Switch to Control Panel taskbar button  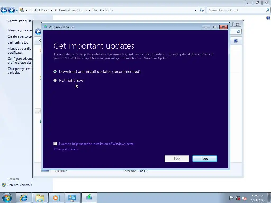point(72,198)
